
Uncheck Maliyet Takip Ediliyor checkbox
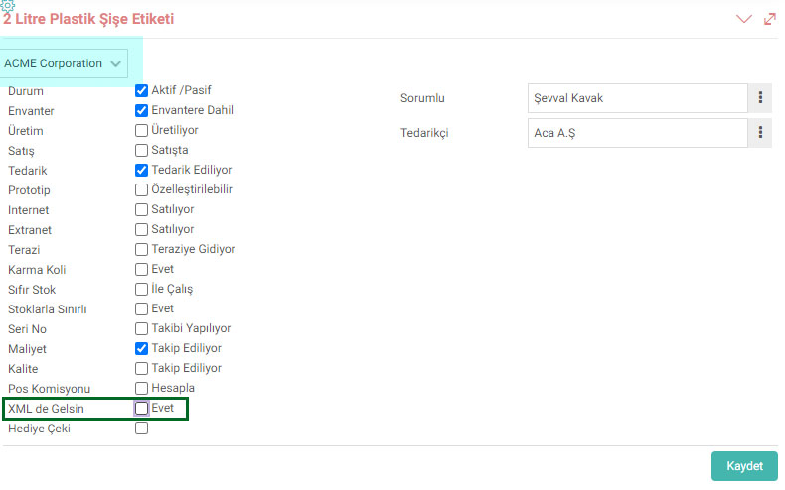[142, 348]
